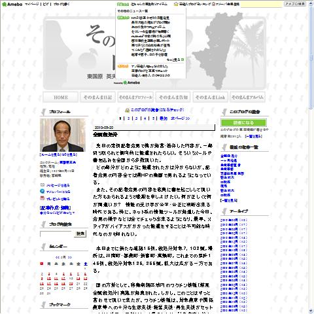Click the profile photo thumbnail
The width and height of the screenshot is (314, 314).
coord(63,135)
